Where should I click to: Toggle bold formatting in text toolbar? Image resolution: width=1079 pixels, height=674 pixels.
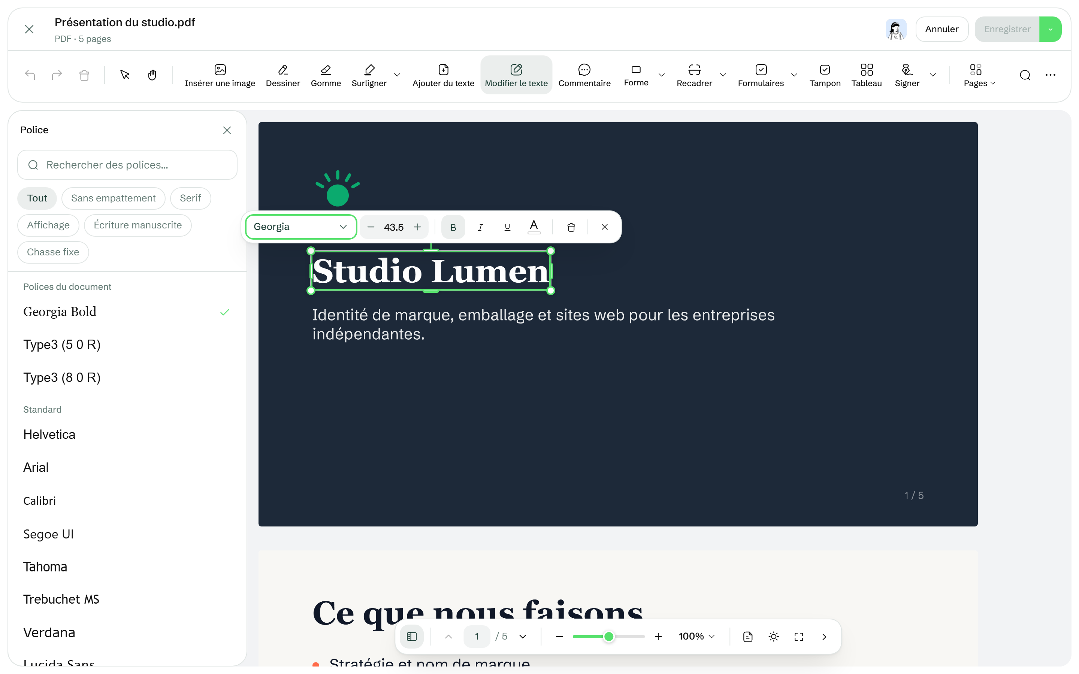pyautogui.click(x=453, y=227)
